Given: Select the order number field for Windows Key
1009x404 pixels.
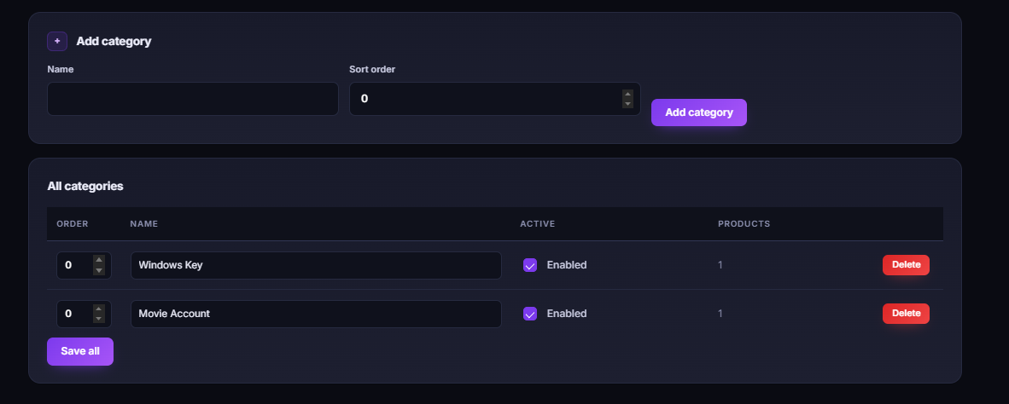Looking at the screenshot, I should [x=84, y=265].
